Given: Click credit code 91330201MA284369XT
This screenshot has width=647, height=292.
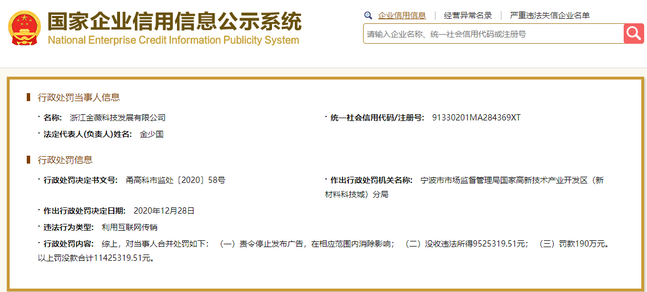Looking at the screenshot, I should click(x=477, y=118).
